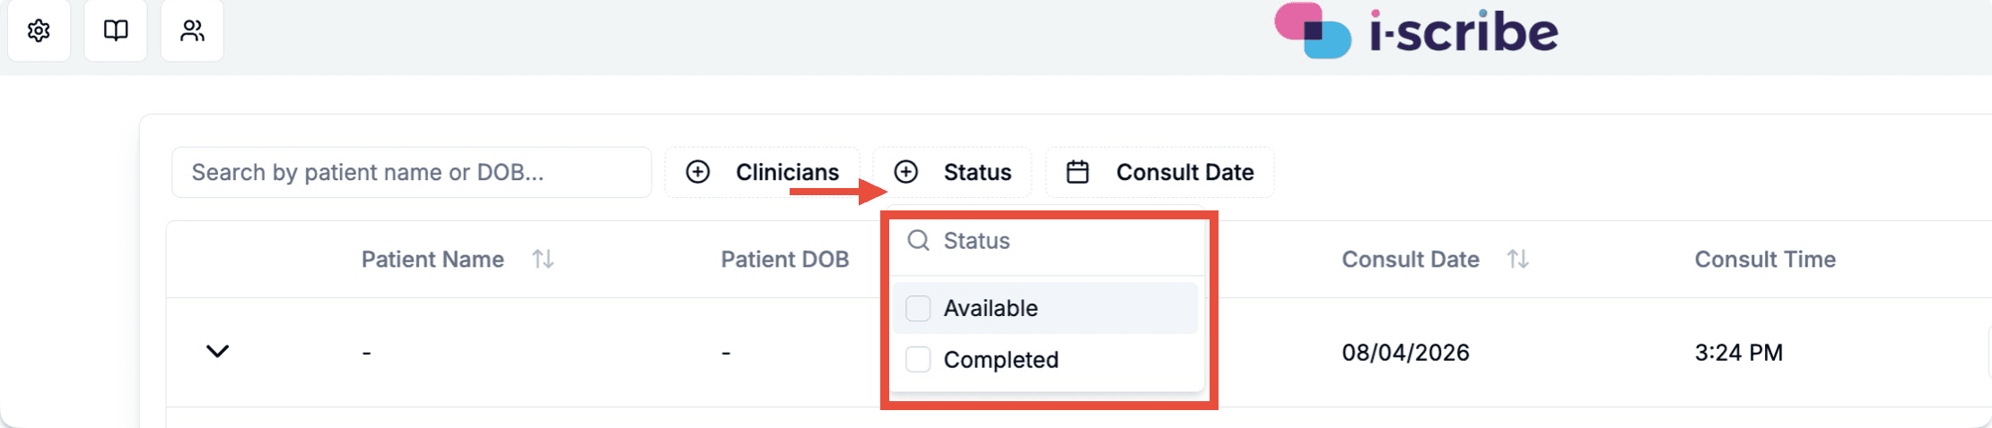Viewport: 1992px width, 428px height.
Task: Check the Available status checkbox
Action: (918, 308)
